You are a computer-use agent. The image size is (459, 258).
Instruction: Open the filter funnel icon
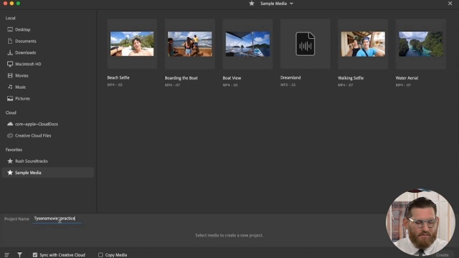19,255
